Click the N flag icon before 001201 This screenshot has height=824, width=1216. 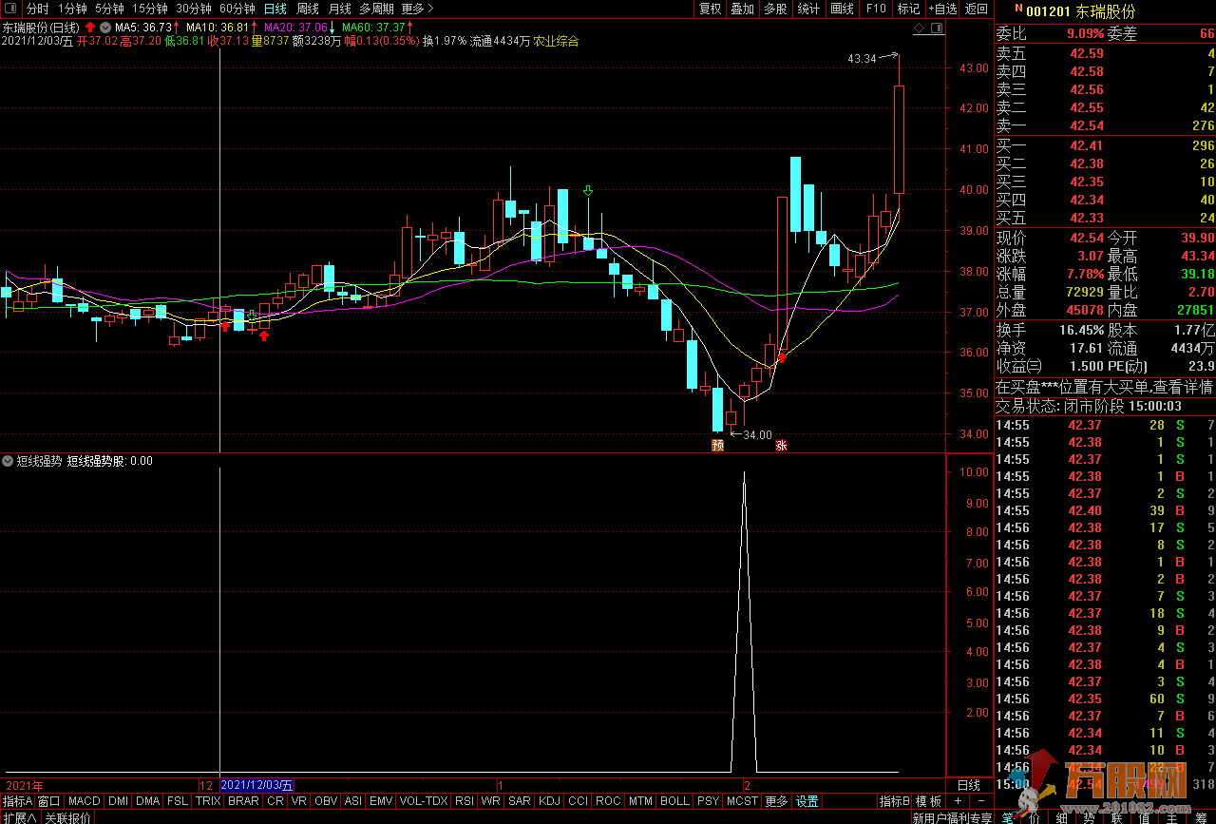click(1017, 9)
